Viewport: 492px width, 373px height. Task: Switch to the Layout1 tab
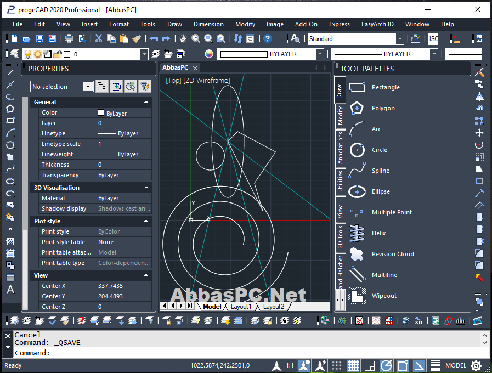click(x=241, y=307)
